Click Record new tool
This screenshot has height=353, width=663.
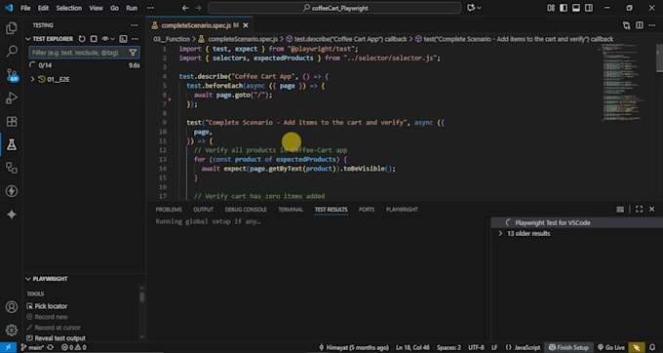[47, 317]
